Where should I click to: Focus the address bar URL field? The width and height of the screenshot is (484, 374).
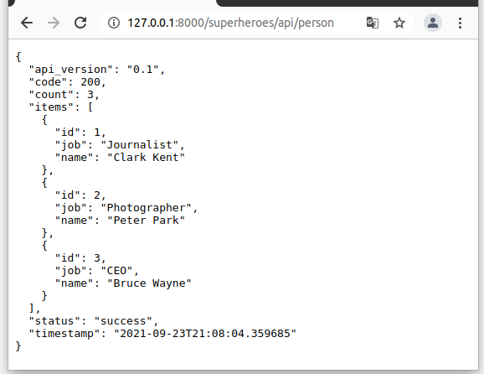(x=230, y=23)
